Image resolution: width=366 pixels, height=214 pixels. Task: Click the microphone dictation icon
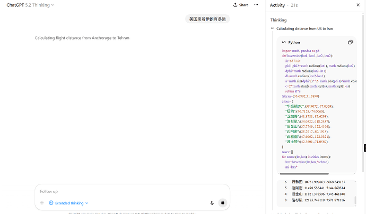(212, 203)
